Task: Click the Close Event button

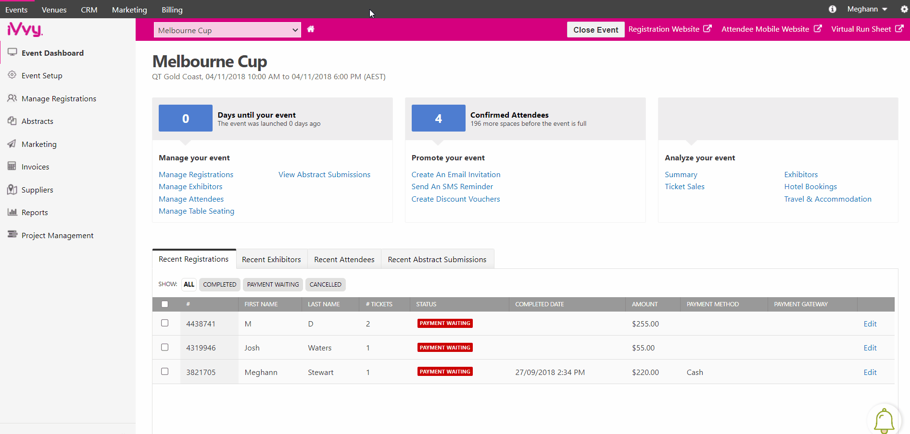Action: (x=595, y=30)
